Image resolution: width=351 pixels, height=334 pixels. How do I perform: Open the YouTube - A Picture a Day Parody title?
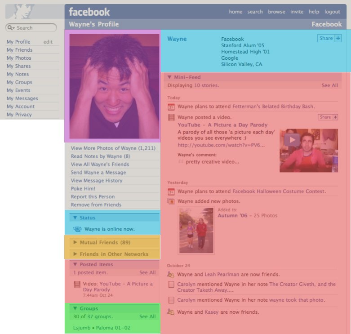(222, 125)
